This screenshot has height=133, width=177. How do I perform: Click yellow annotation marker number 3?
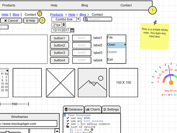(42, 20)
